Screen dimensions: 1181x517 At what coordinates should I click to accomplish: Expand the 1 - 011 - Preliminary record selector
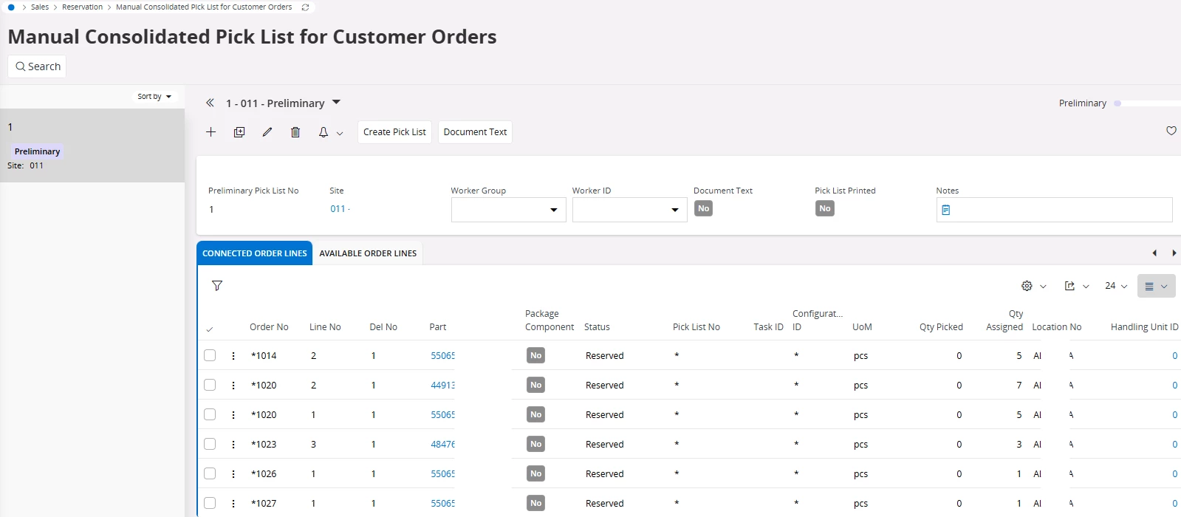tap(336, 103)
